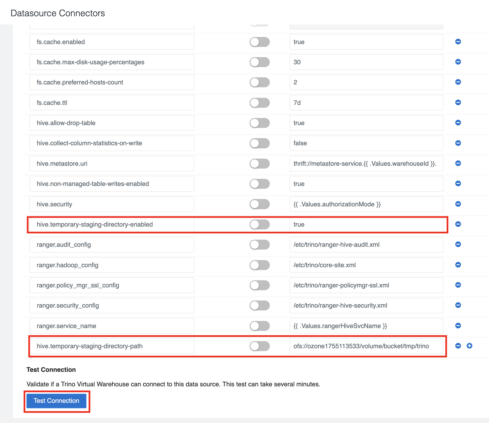The width and height of the screenshot is (489, 423).
Task: Toggle the hive.collect-column-statistics-on-write switch
Action: point(260,143)
